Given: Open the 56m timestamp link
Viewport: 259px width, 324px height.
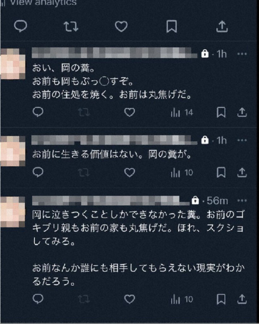Looking at the screenshot, I should pyautogui.click(x=217, y=201).
